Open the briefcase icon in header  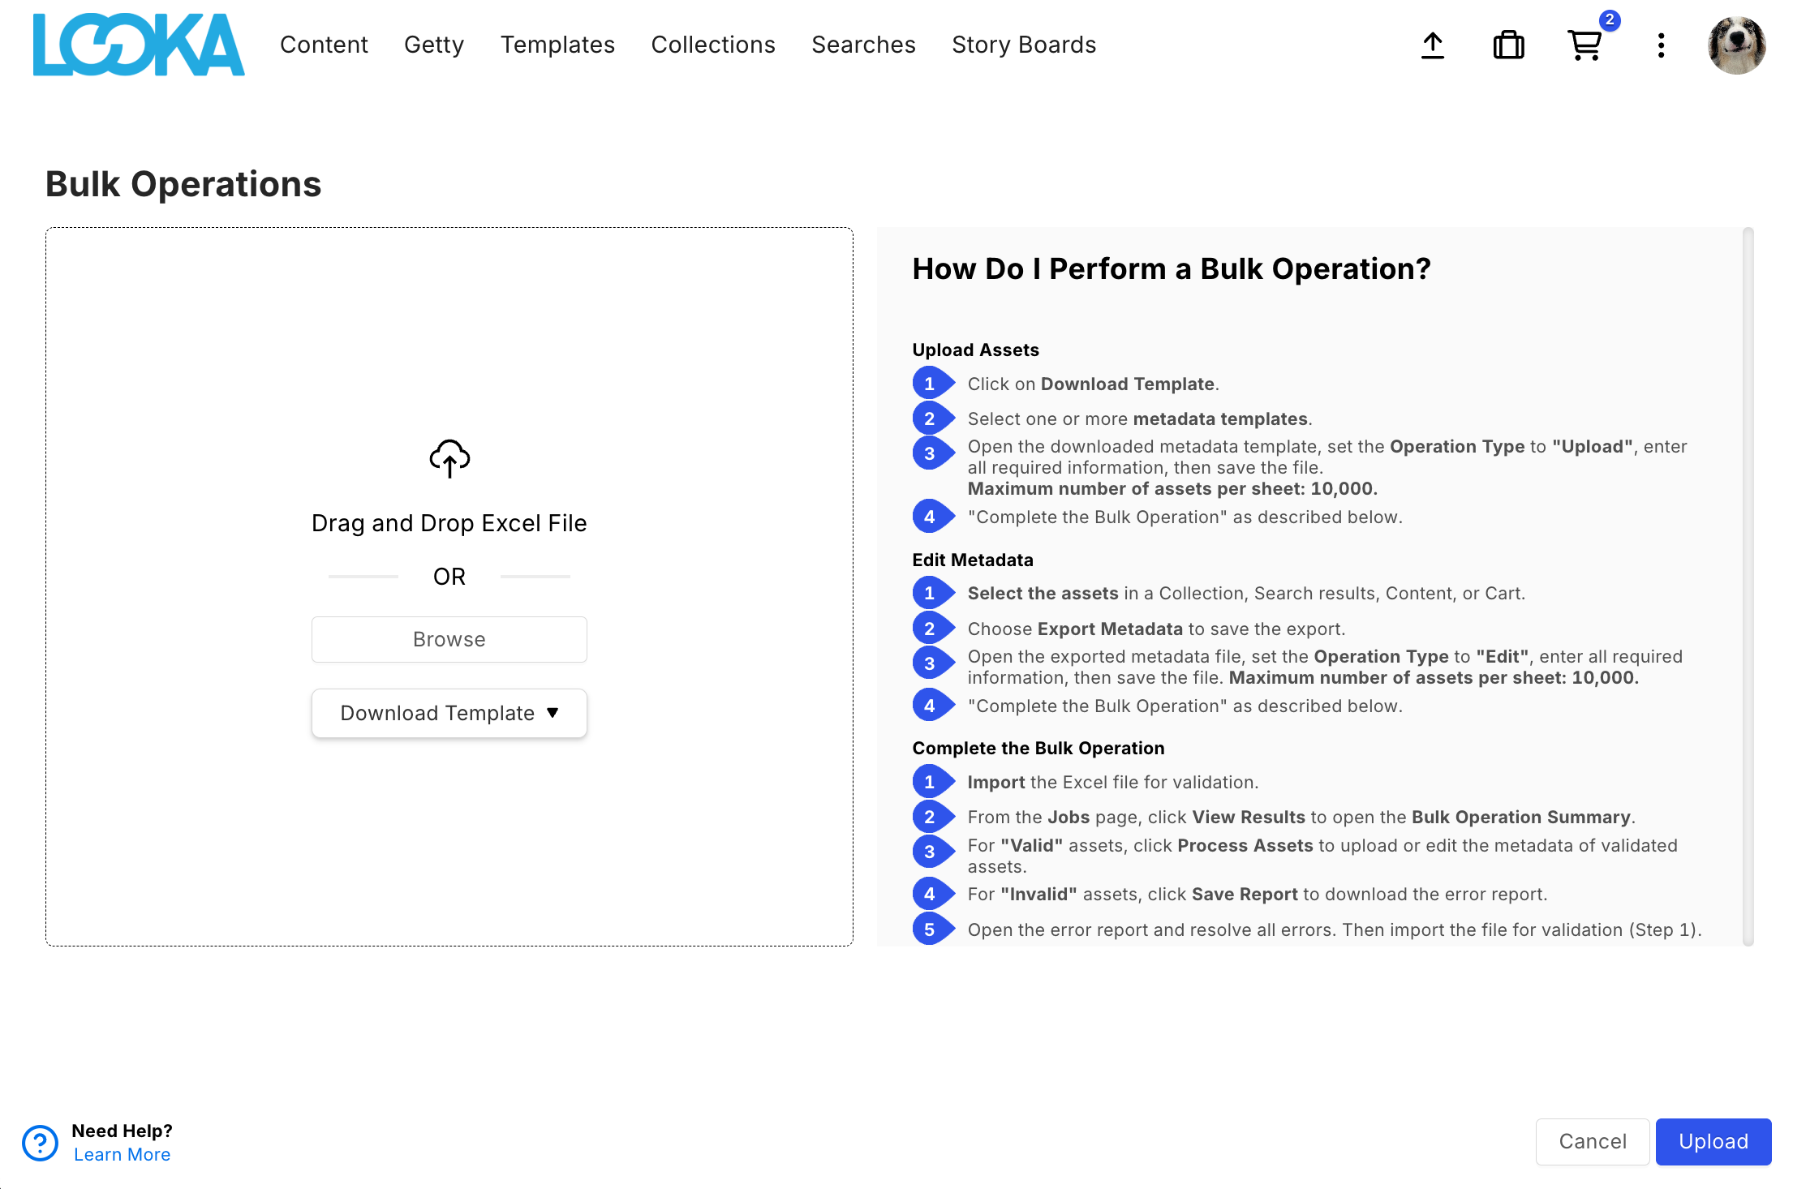point(1508,45)
